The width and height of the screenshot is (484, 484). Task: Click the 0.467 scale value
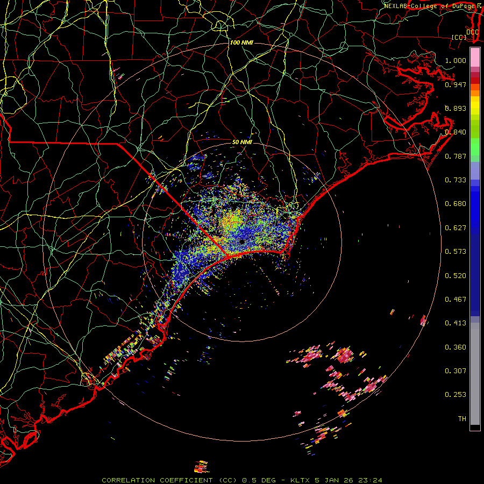tap(455, 300)
